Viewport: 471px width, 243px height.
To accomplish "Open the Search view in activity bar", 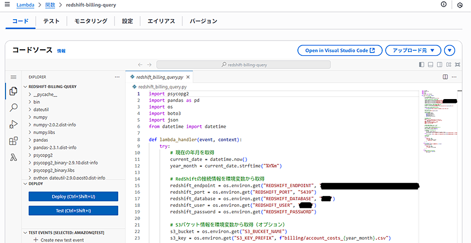I will [x=14, y=107].
